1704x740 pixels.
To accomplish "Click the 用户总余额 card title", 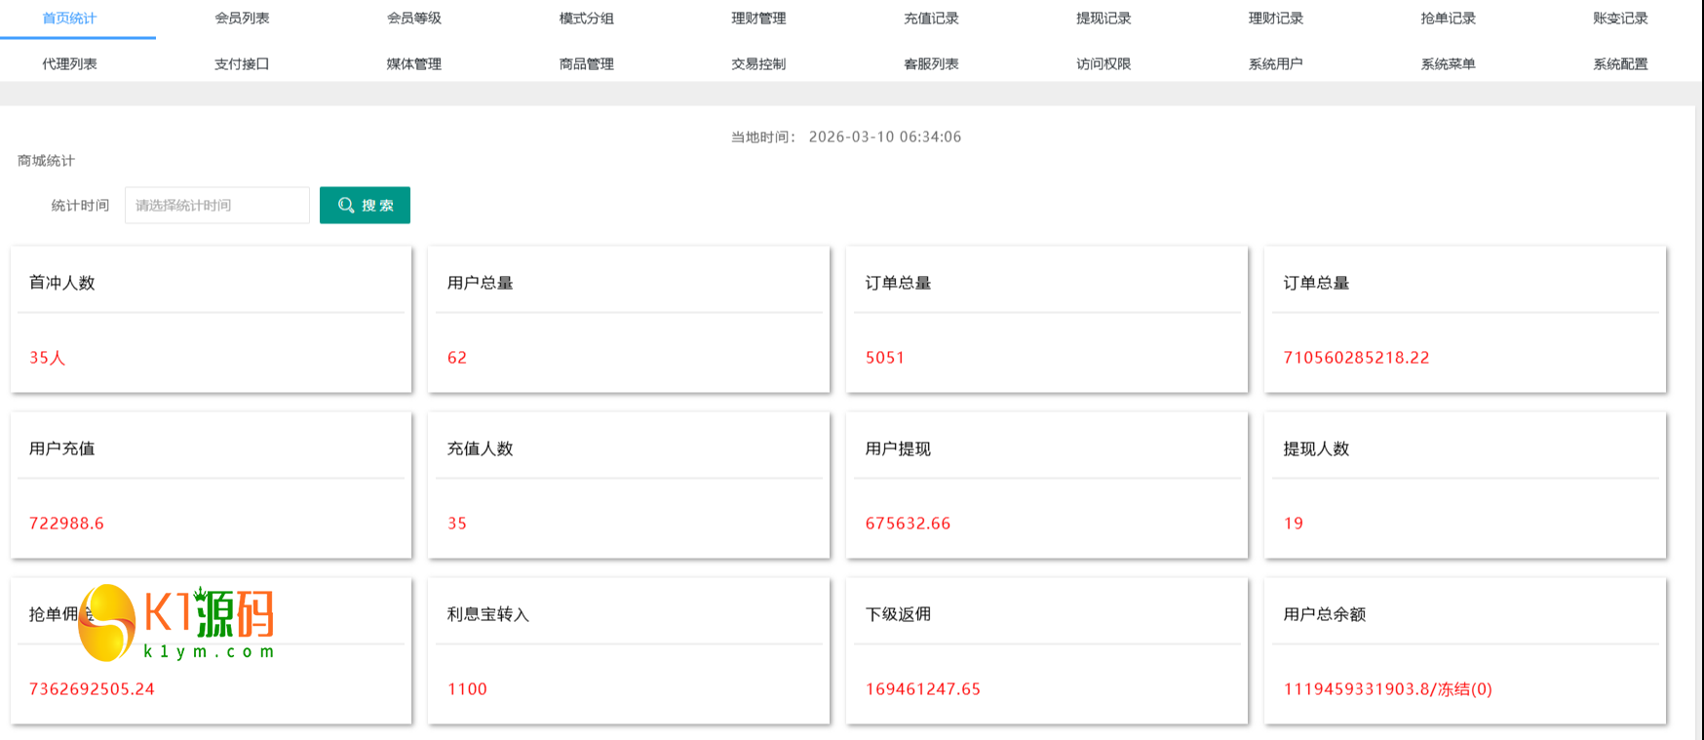I will tap(1324, 614).
